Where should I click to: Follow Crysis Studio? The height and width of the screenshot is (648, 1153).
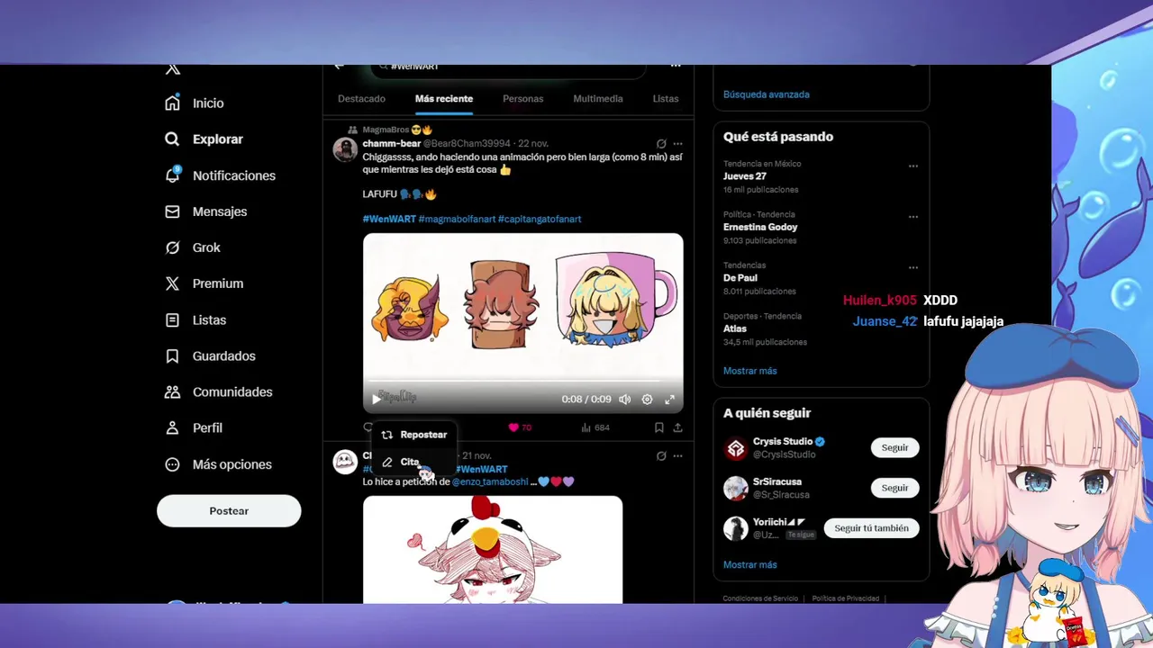pyautogui.click(x=894, y=447)
